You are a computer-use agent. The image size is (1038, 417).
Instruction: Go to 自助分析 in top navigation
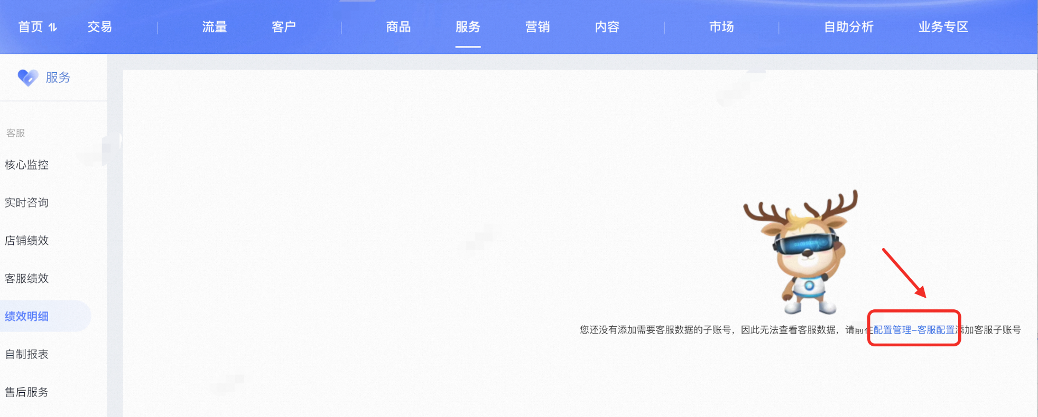(848, 27)
